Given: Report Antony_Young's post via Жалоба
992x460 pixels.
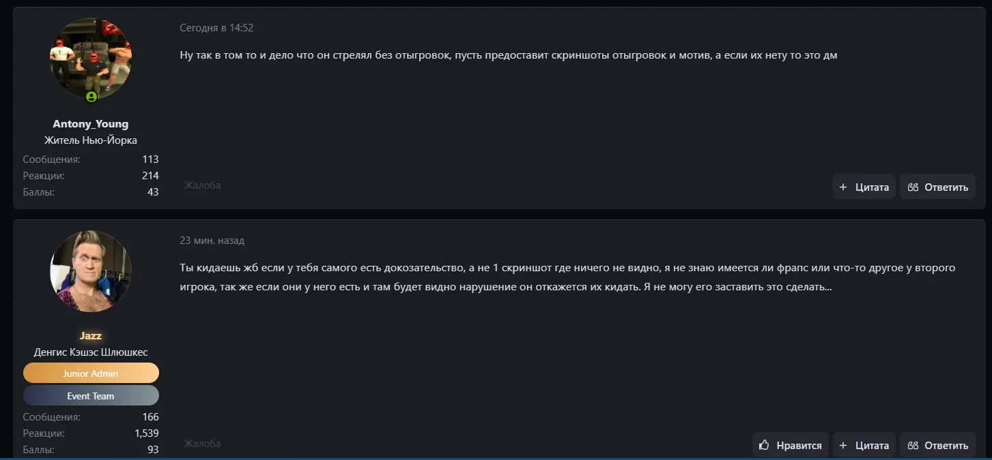Looking at the screenshot, I should coord(202,185).
